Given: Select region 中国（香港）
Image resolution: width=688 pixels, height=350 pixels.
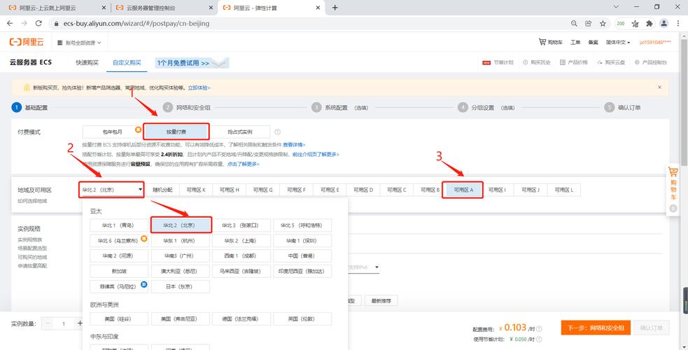Looking at the screenshot, I should 302,255.
